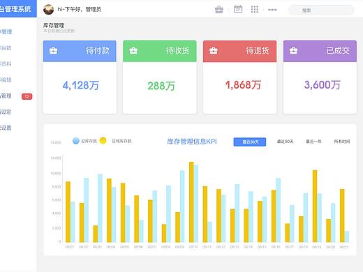Toggle the 总库存数 blue legend dot

pyautogui.click(x=76, y=141)
